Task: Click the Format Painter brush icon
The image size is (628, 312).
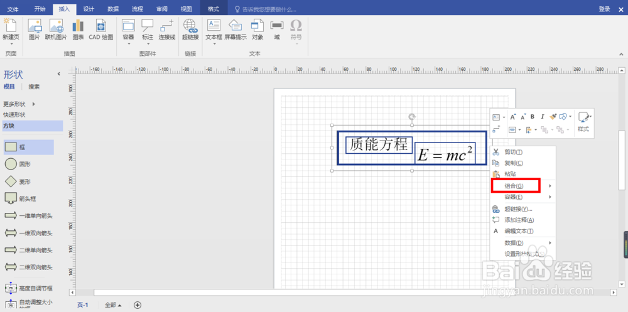Action: tap(553, 117)
